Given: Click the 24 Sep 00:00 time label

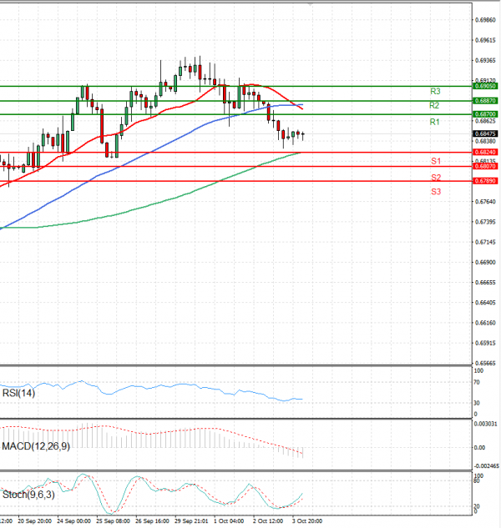Looking at the screenshot, I should pos(73,521).
